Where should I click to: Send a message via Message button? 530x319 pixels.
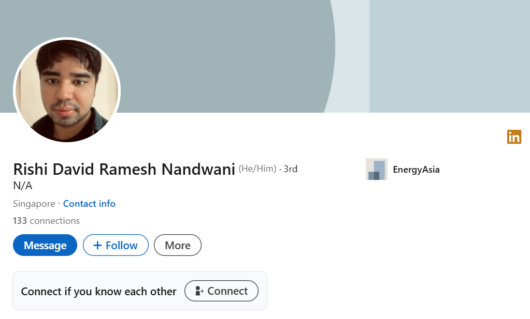[x=45, y=245]
